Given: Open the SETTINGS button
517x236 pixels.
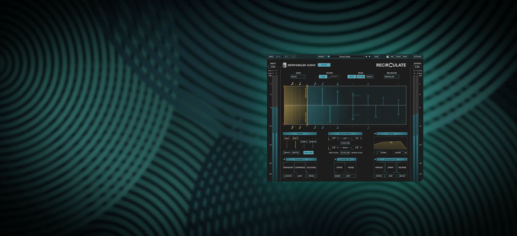Looking at the screenshot, I should pyautogui.click(x=417, y=57).
